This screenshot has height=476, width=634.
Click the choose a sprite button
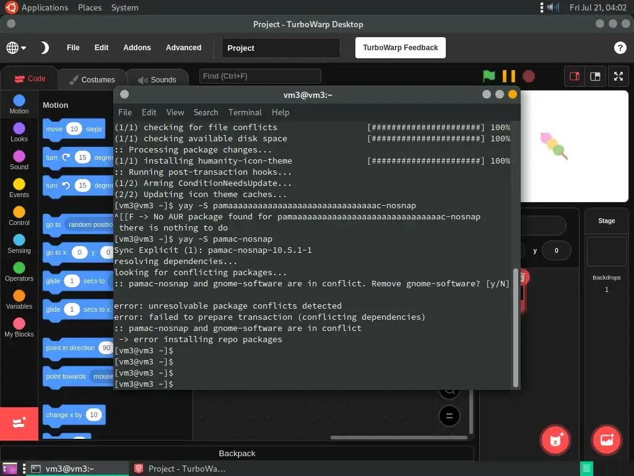(555, 439)
